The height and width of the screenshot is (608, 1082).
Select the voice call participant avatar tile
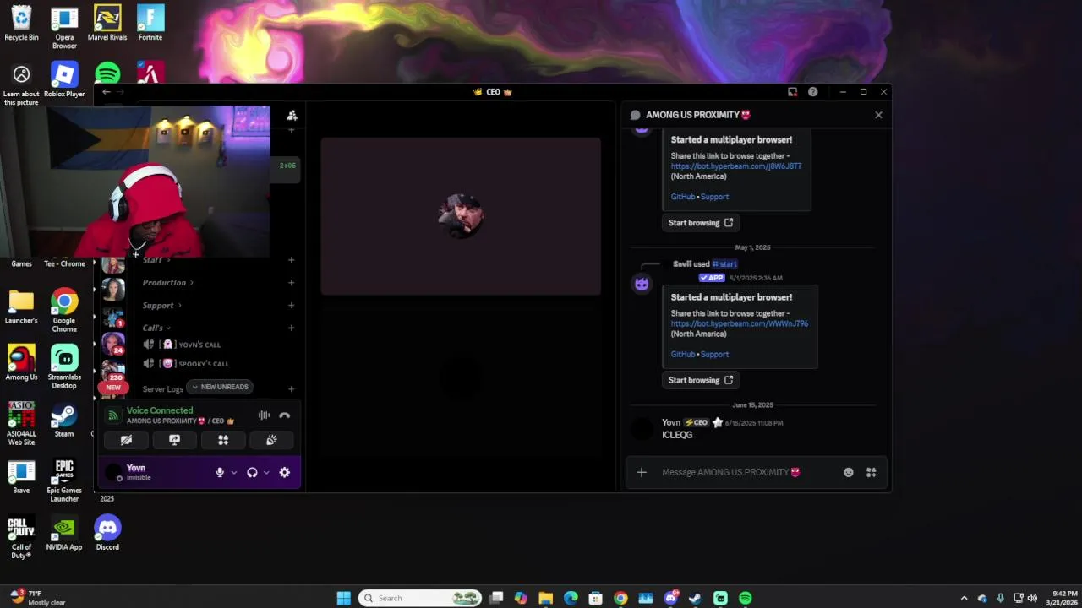coord(461,216)
